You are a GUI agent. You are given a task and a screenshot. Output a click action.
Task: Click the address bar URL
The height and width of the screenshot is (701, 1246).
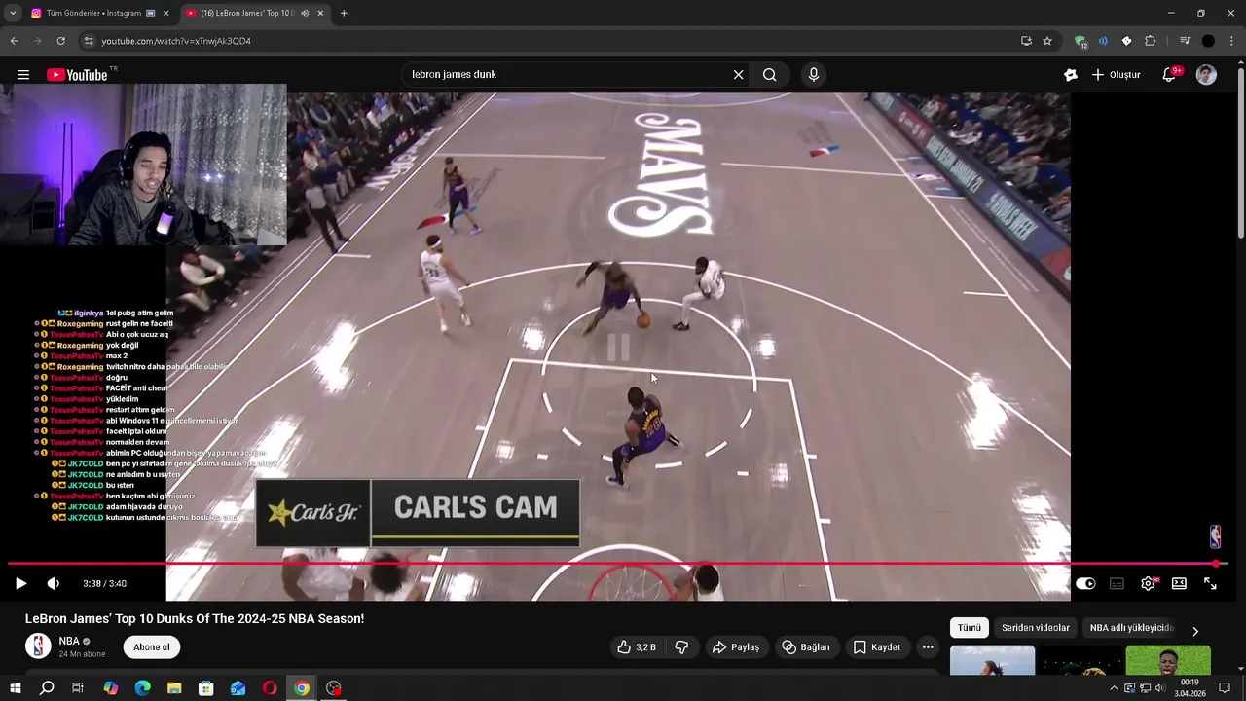176,41
